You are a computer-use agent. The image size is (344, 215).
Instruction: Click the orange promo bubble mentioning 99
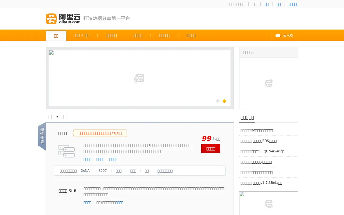[x=100, y=133]
